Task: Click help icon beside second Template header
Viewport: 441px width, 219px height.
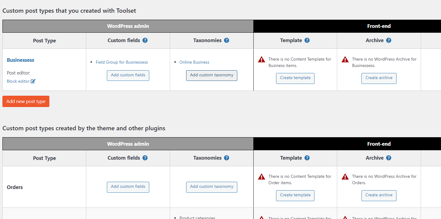Action: tap(307, 158)
